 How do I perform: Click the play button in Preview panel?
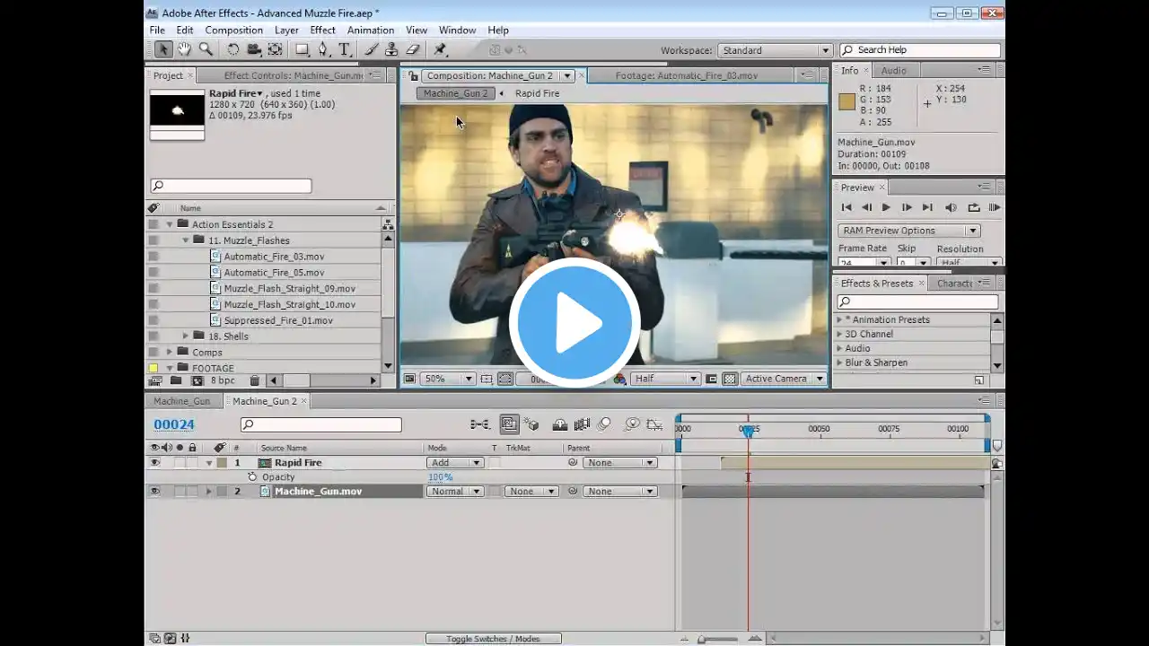point(886,207)
